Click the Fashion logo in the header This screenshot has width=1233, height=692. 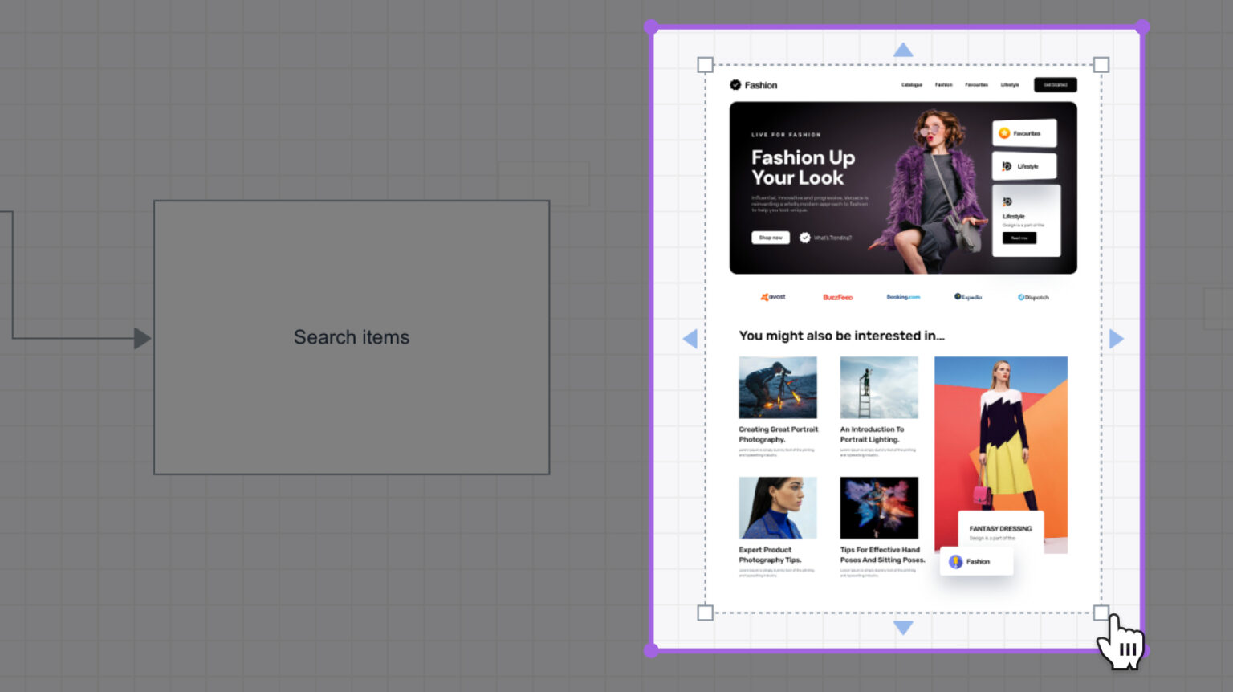coord(753,84)
